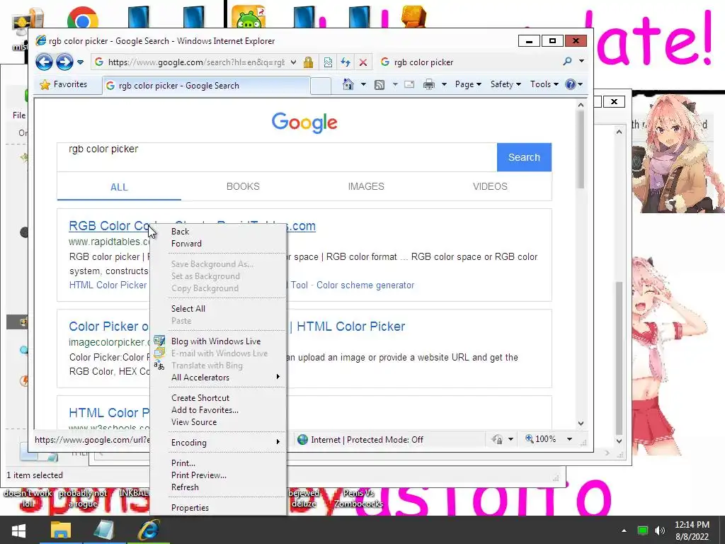Click the Google logo
The width and height of the screenshot is (725, 544).
point(304,123)
